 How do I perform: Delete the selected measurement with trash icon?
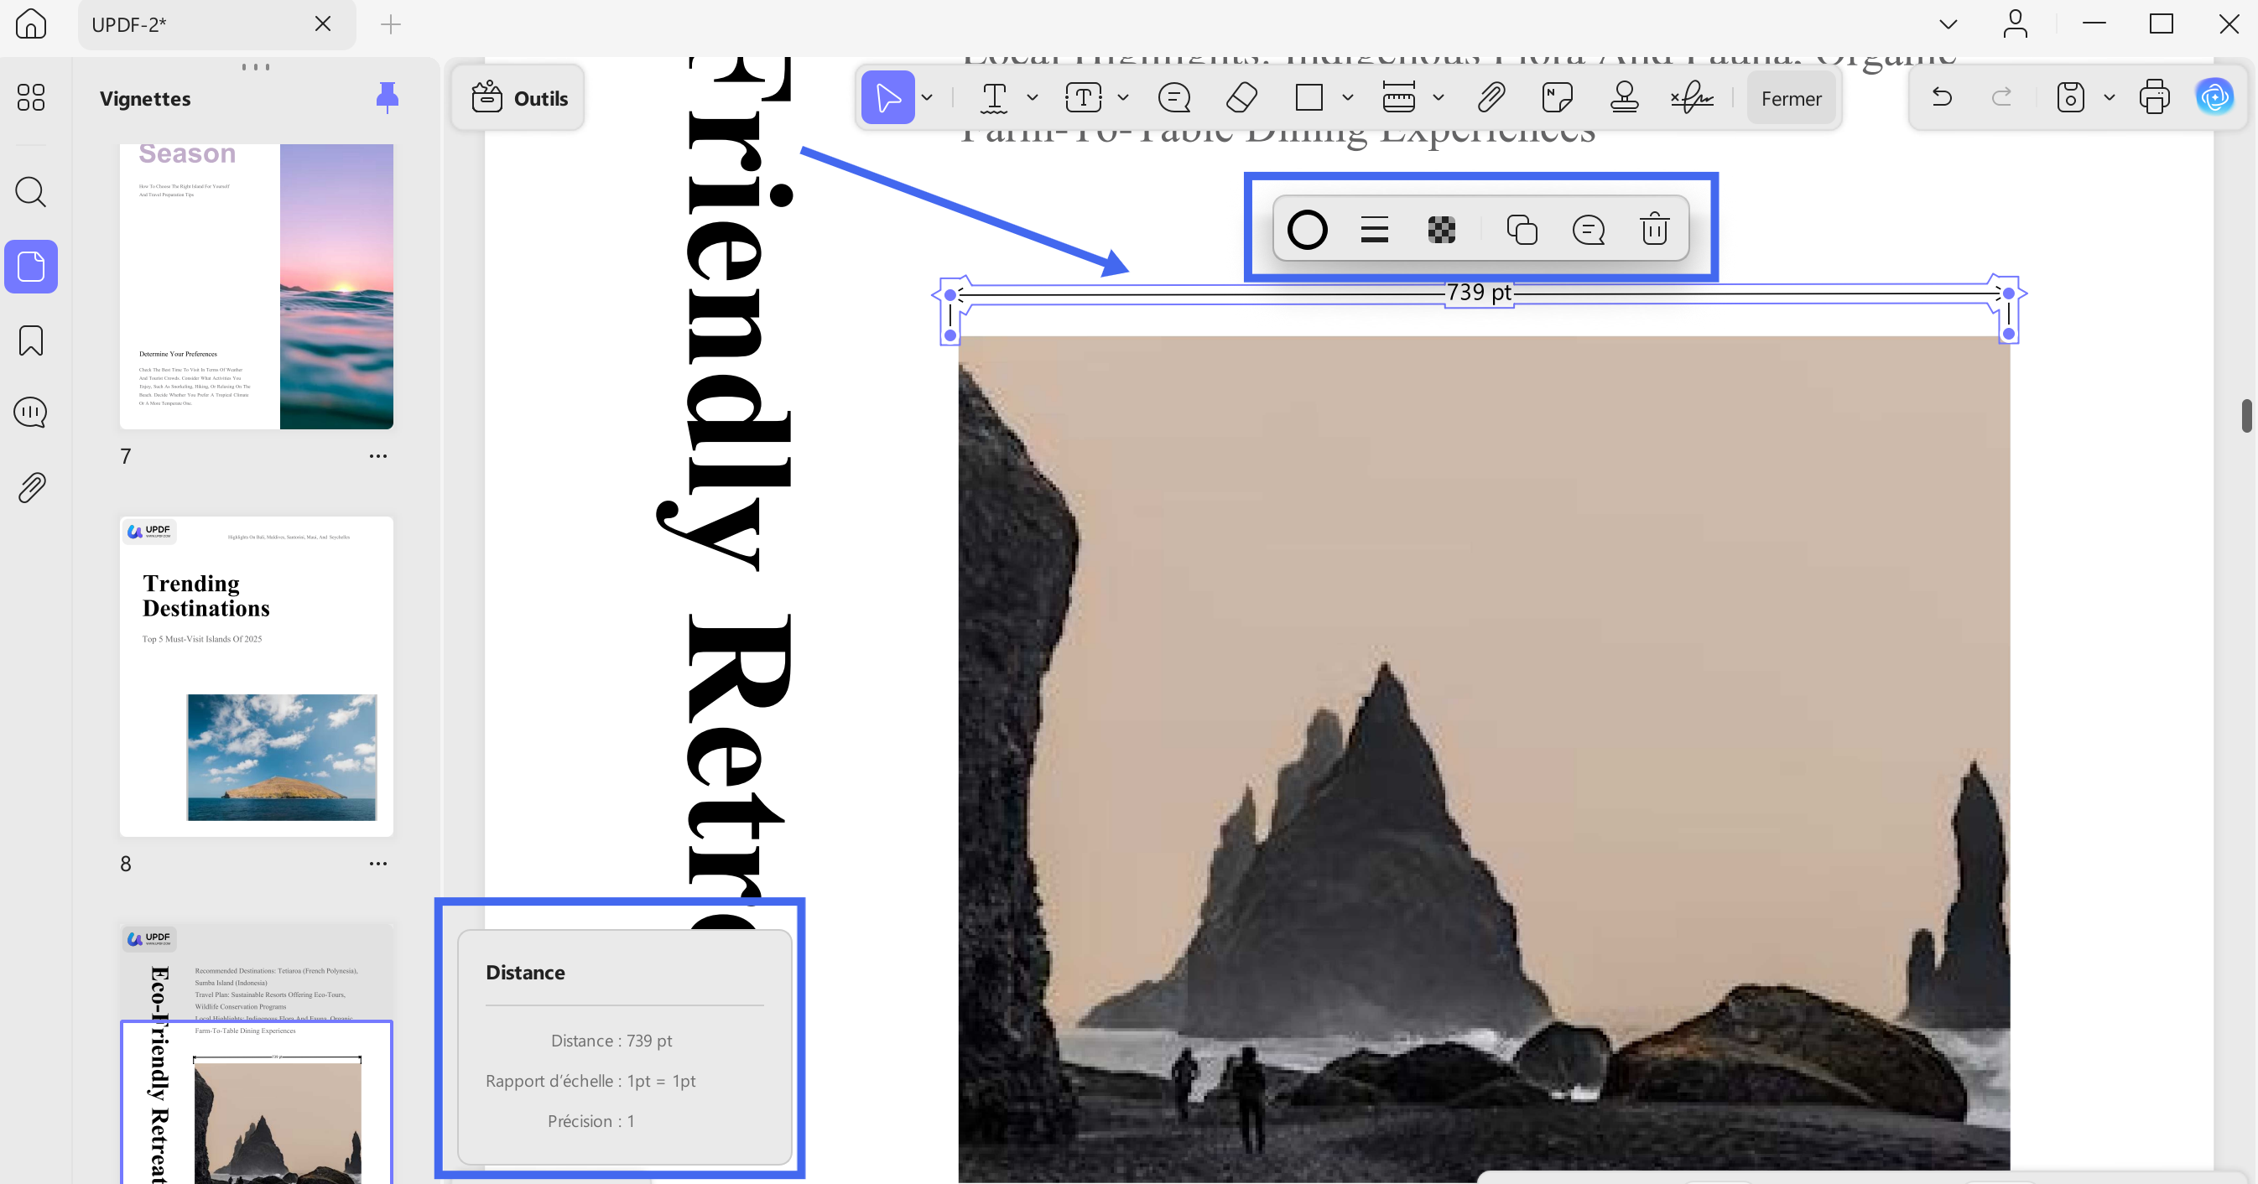1654,230
